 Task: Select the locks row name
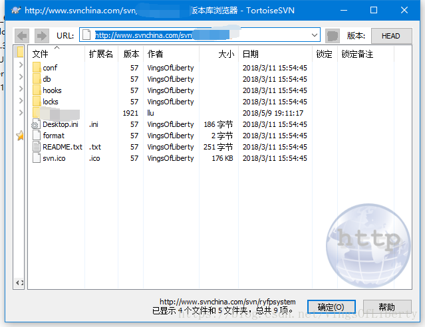click(x=51, y=102)
